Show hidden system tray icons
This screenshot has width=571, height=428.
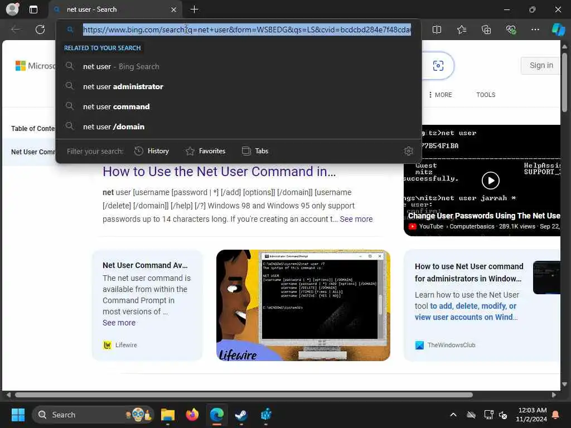click(453, 415)
